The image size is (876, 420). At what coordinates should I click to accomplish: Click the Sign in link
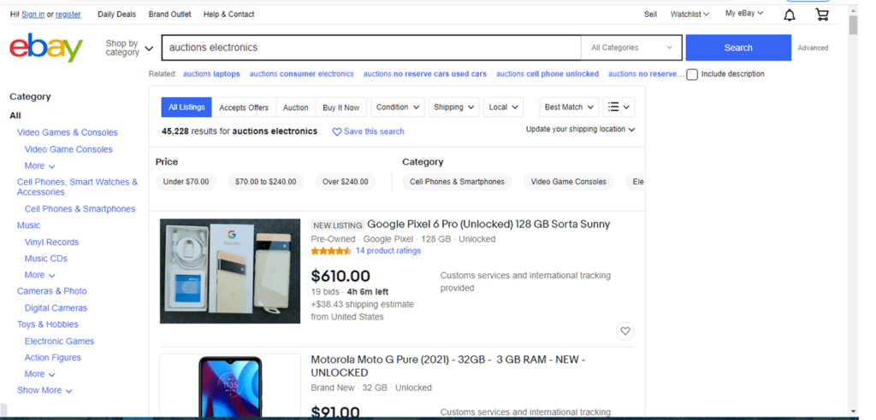point(33,15)
